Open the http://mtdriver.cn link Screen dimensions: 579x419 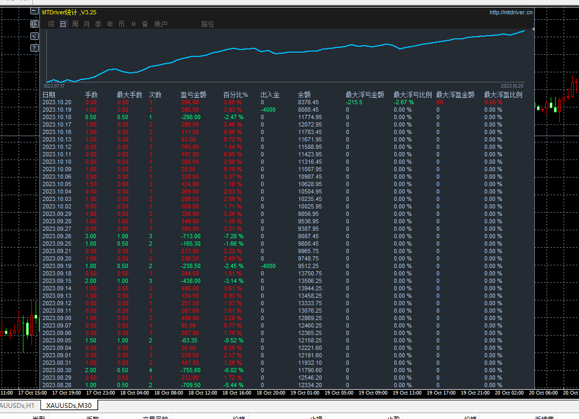point(511,12)
